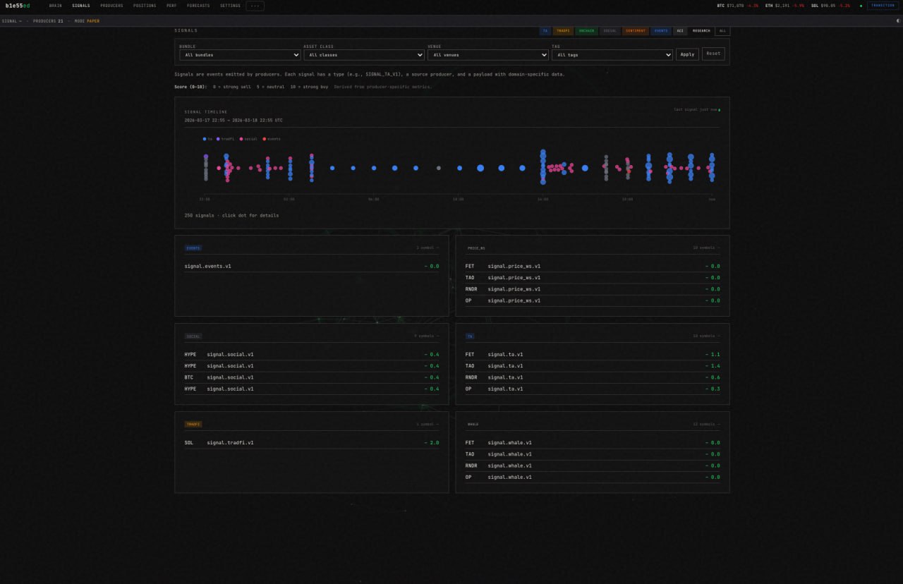Expand the TRADFI panel 1 symbol link
This screenshot has width=903, height=584.
pos(428,424)
